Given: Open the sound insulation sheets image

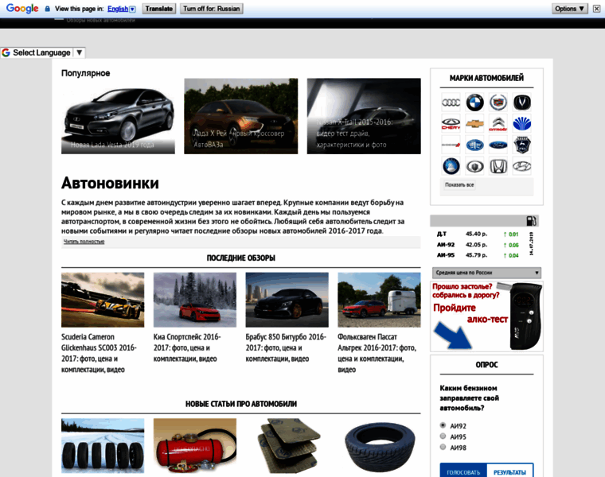Looking at the screenshot, I should [x=287, y=446].
